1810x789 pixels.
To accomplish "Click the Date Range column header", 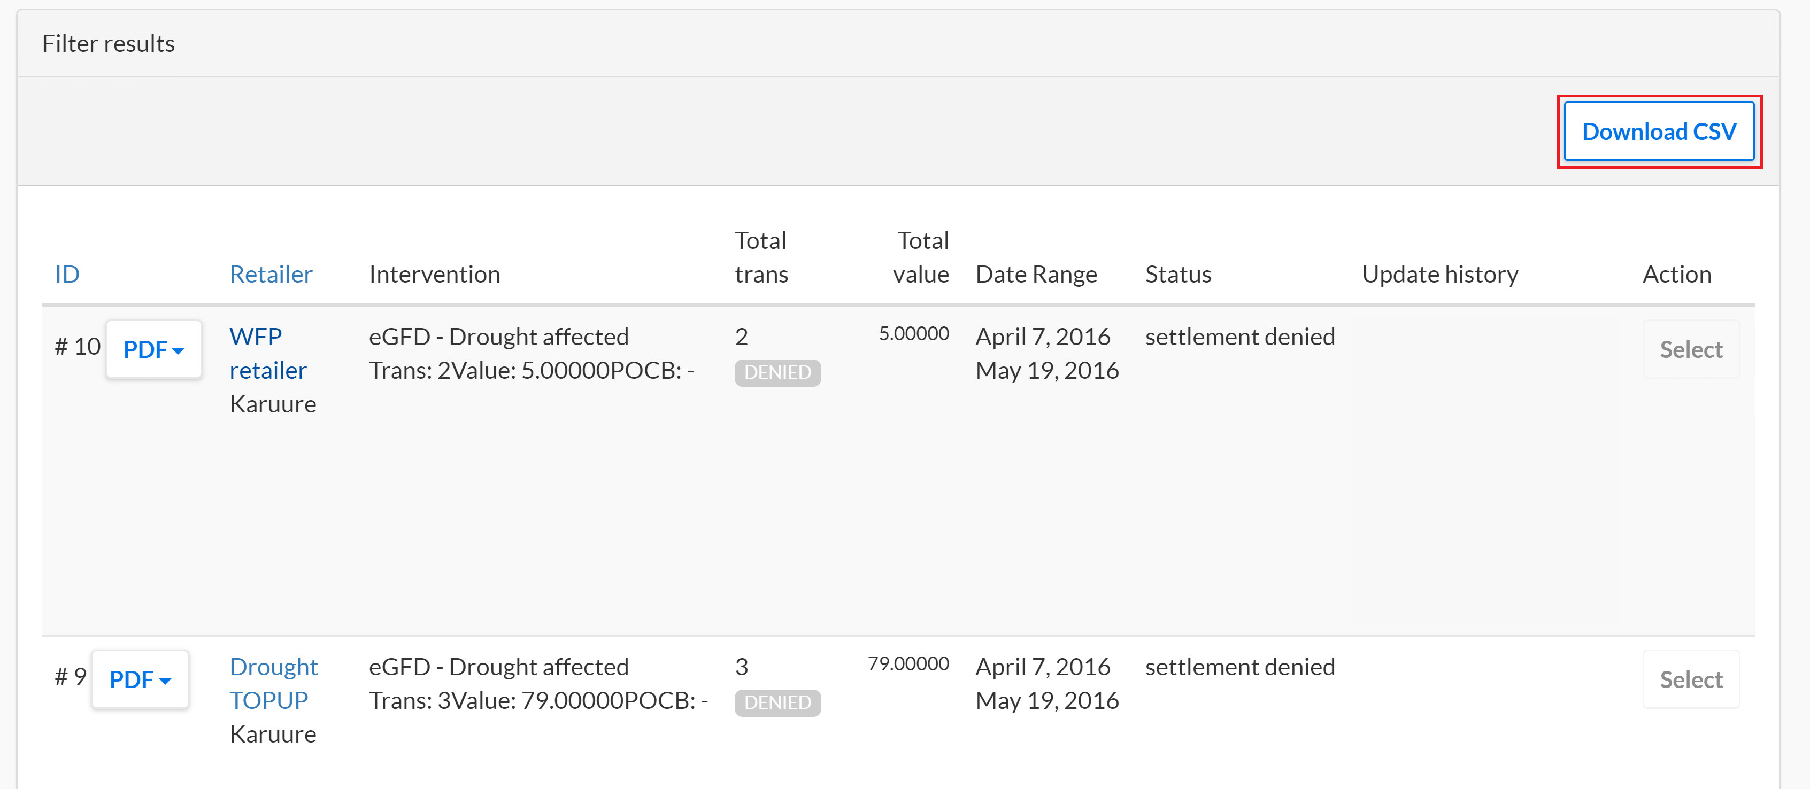I will (1036, 274).
